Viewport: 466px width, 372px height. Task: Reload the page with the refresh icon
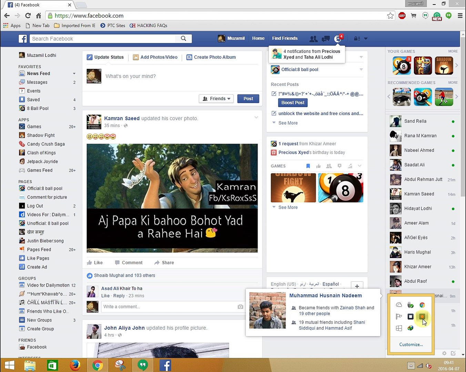point(28,15)
